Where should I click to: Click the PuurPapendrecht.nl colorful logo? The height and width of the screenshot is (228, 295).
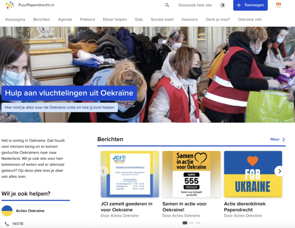point(10,5)
